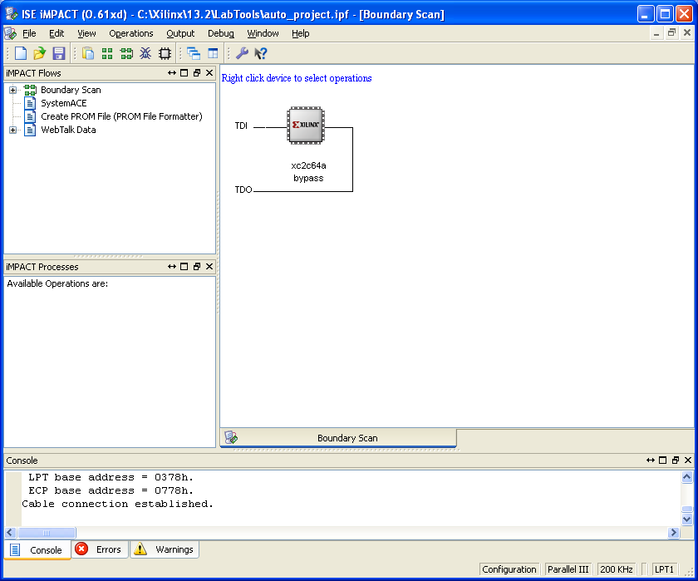Click 'Right click device to select operations' text
The image size is (698, 581).
297,78
